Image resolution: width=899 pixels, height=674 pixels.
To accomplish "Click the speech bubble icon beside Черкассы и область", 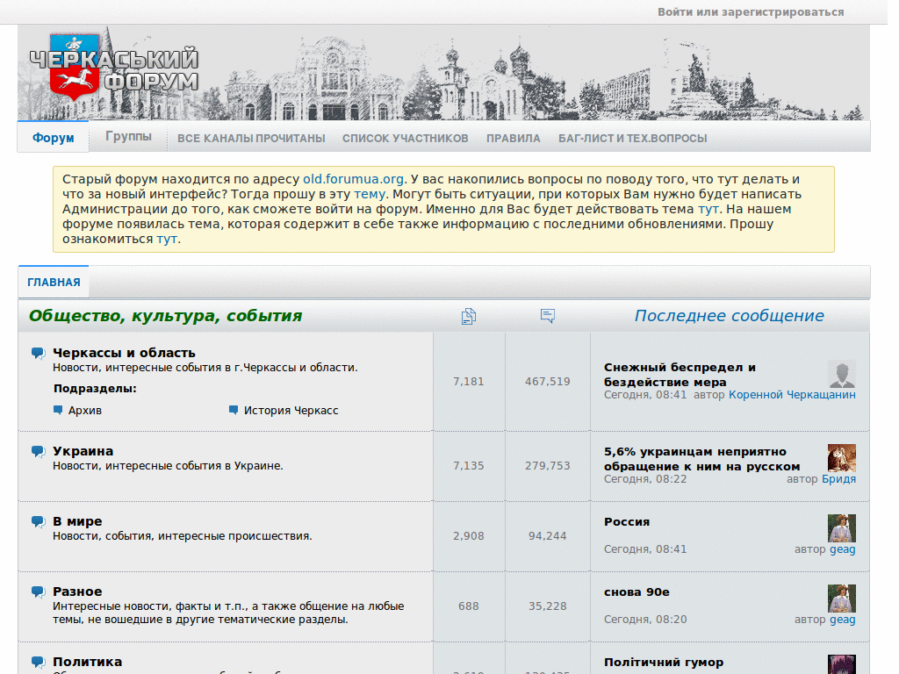I will 38,353.
